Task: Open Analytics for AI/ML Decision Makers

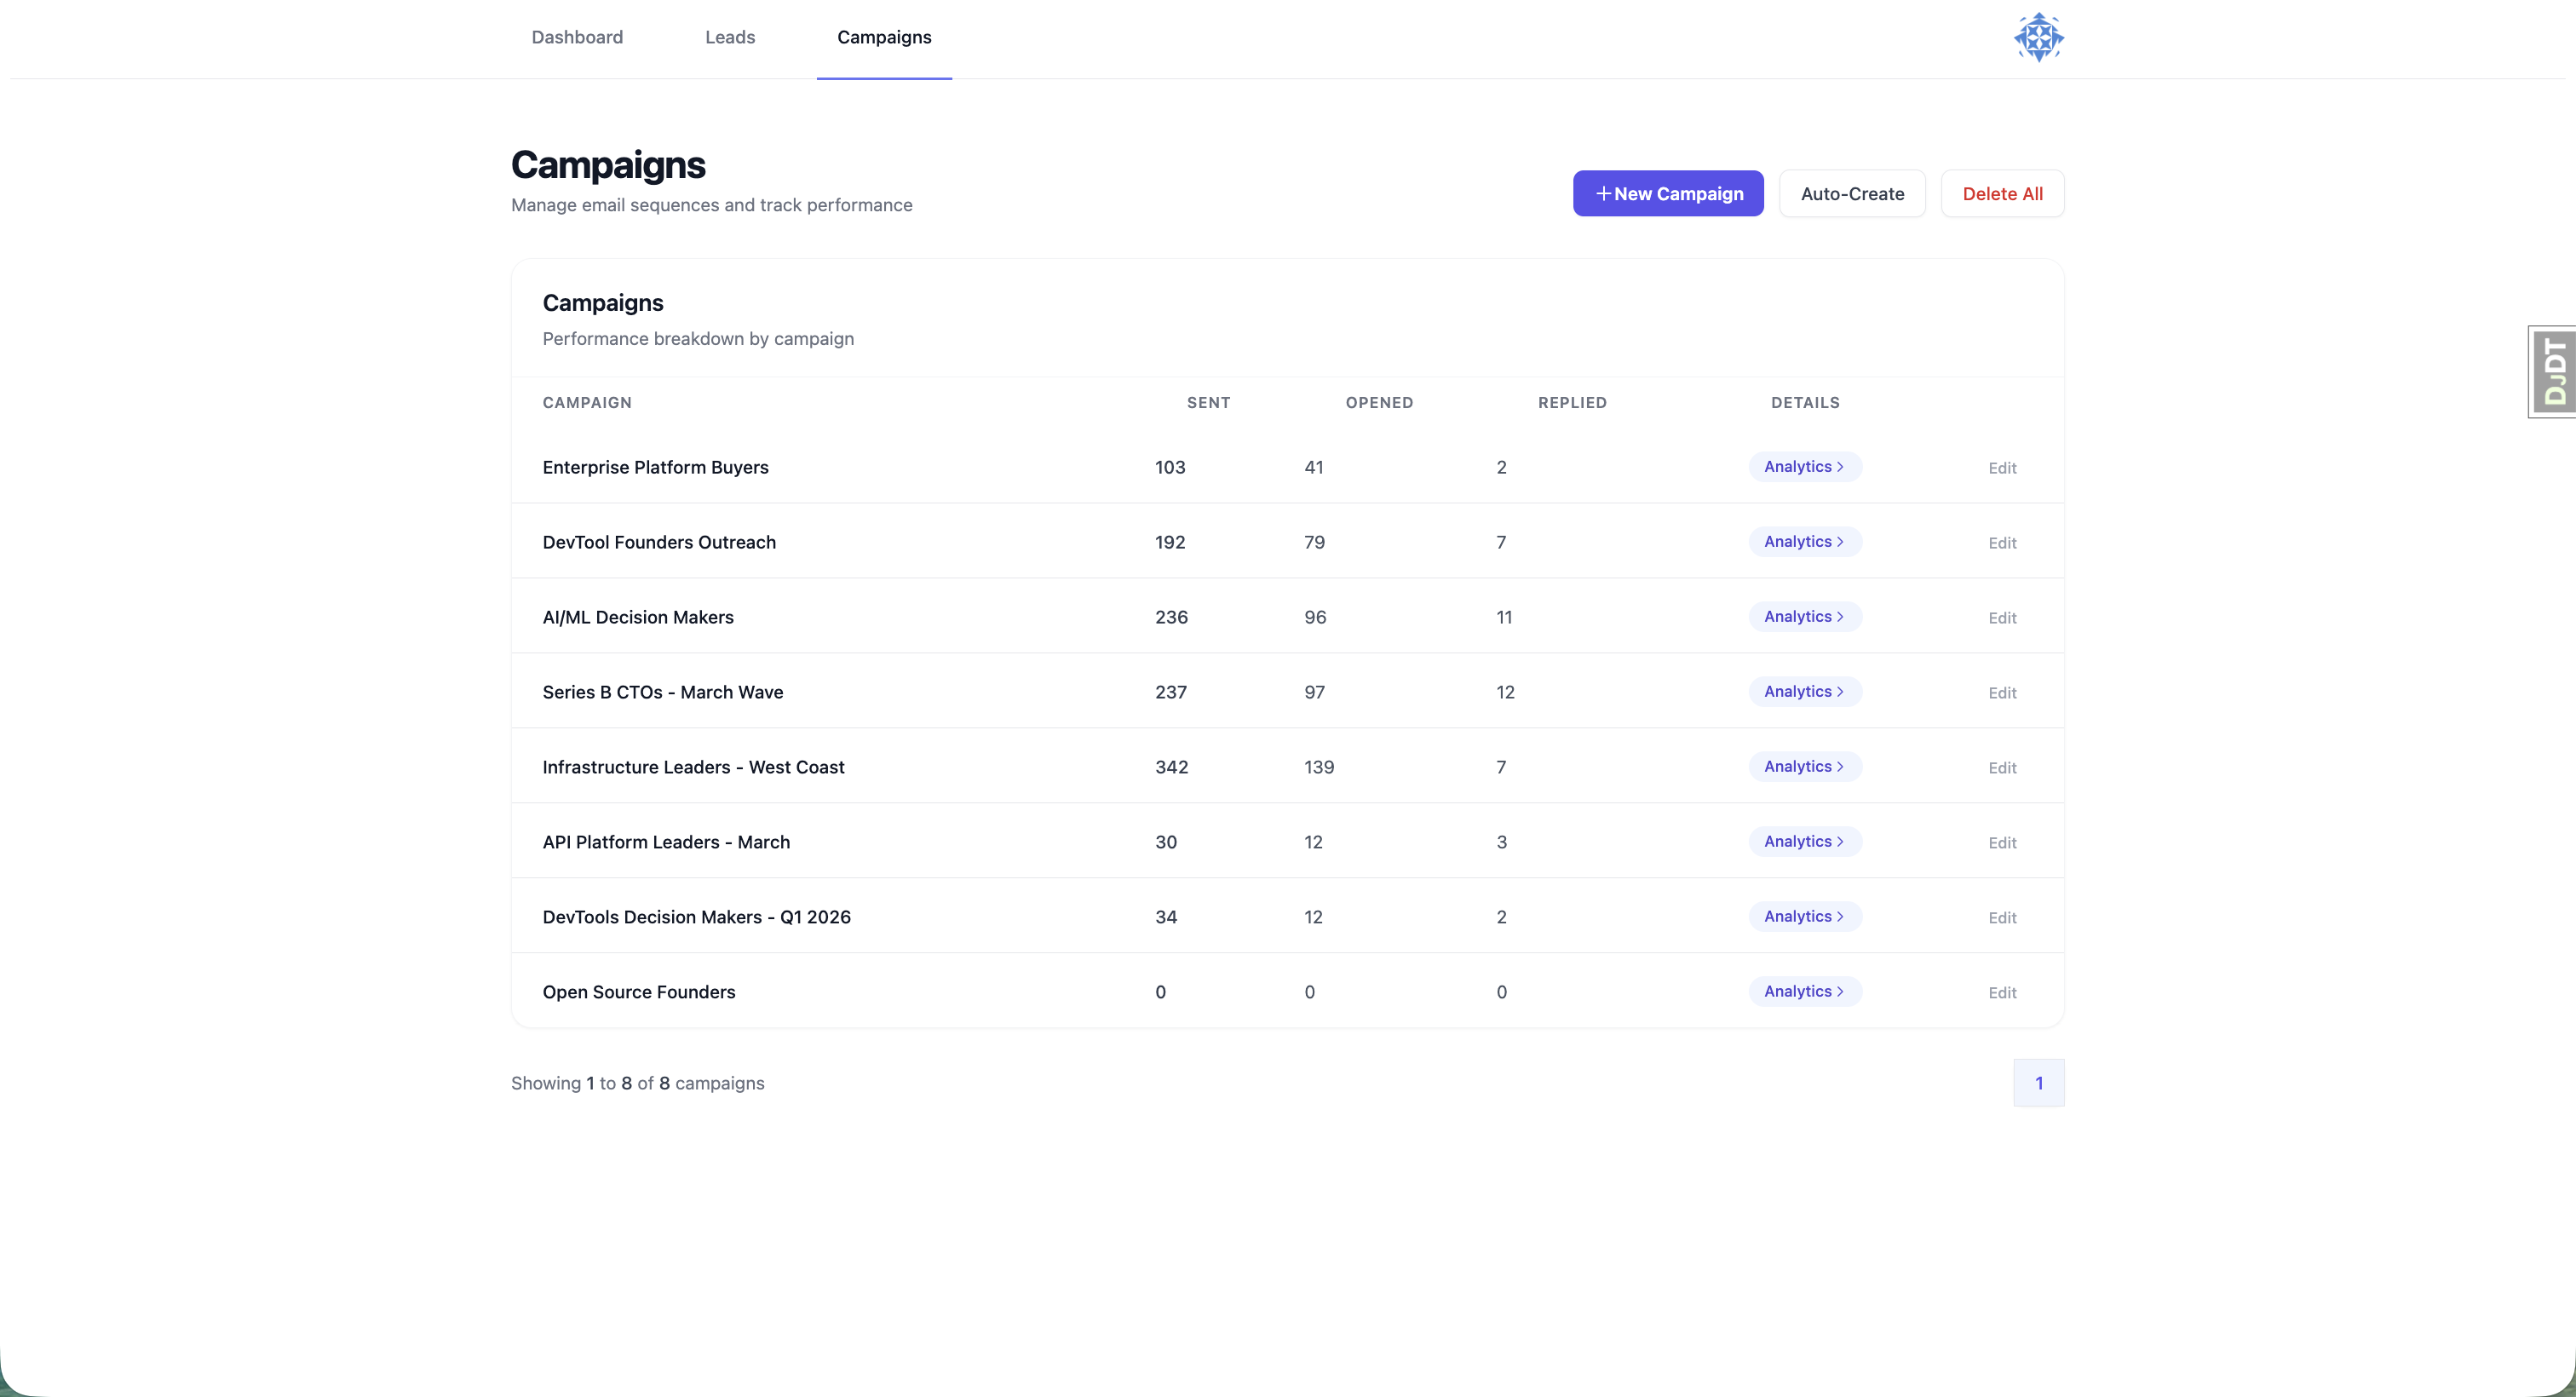Action: 1803,616
